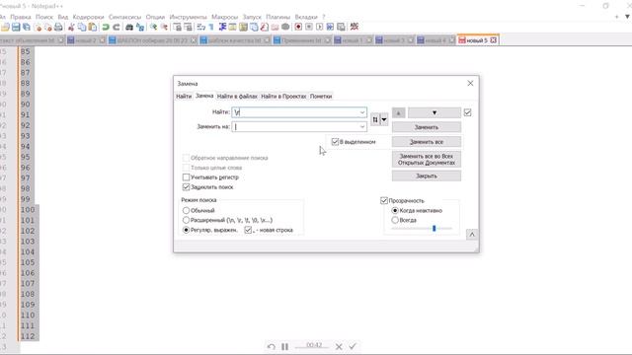Select the 'Всегда' transparency radio

point(395,220)
